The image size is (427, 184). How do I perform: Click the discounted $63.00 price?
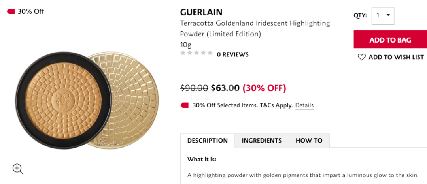click(x=225, y=88)
